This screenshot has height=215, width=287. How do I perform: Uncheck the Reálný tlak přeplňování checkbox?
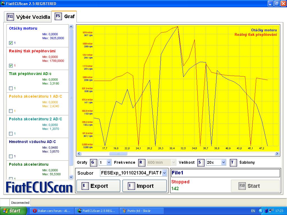[11, 66]
